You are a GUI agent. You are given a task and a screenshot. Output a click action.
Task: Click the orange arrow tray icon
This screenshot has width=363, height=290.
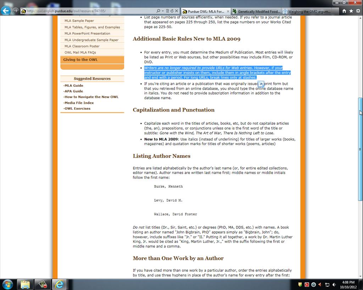point(320,285)
